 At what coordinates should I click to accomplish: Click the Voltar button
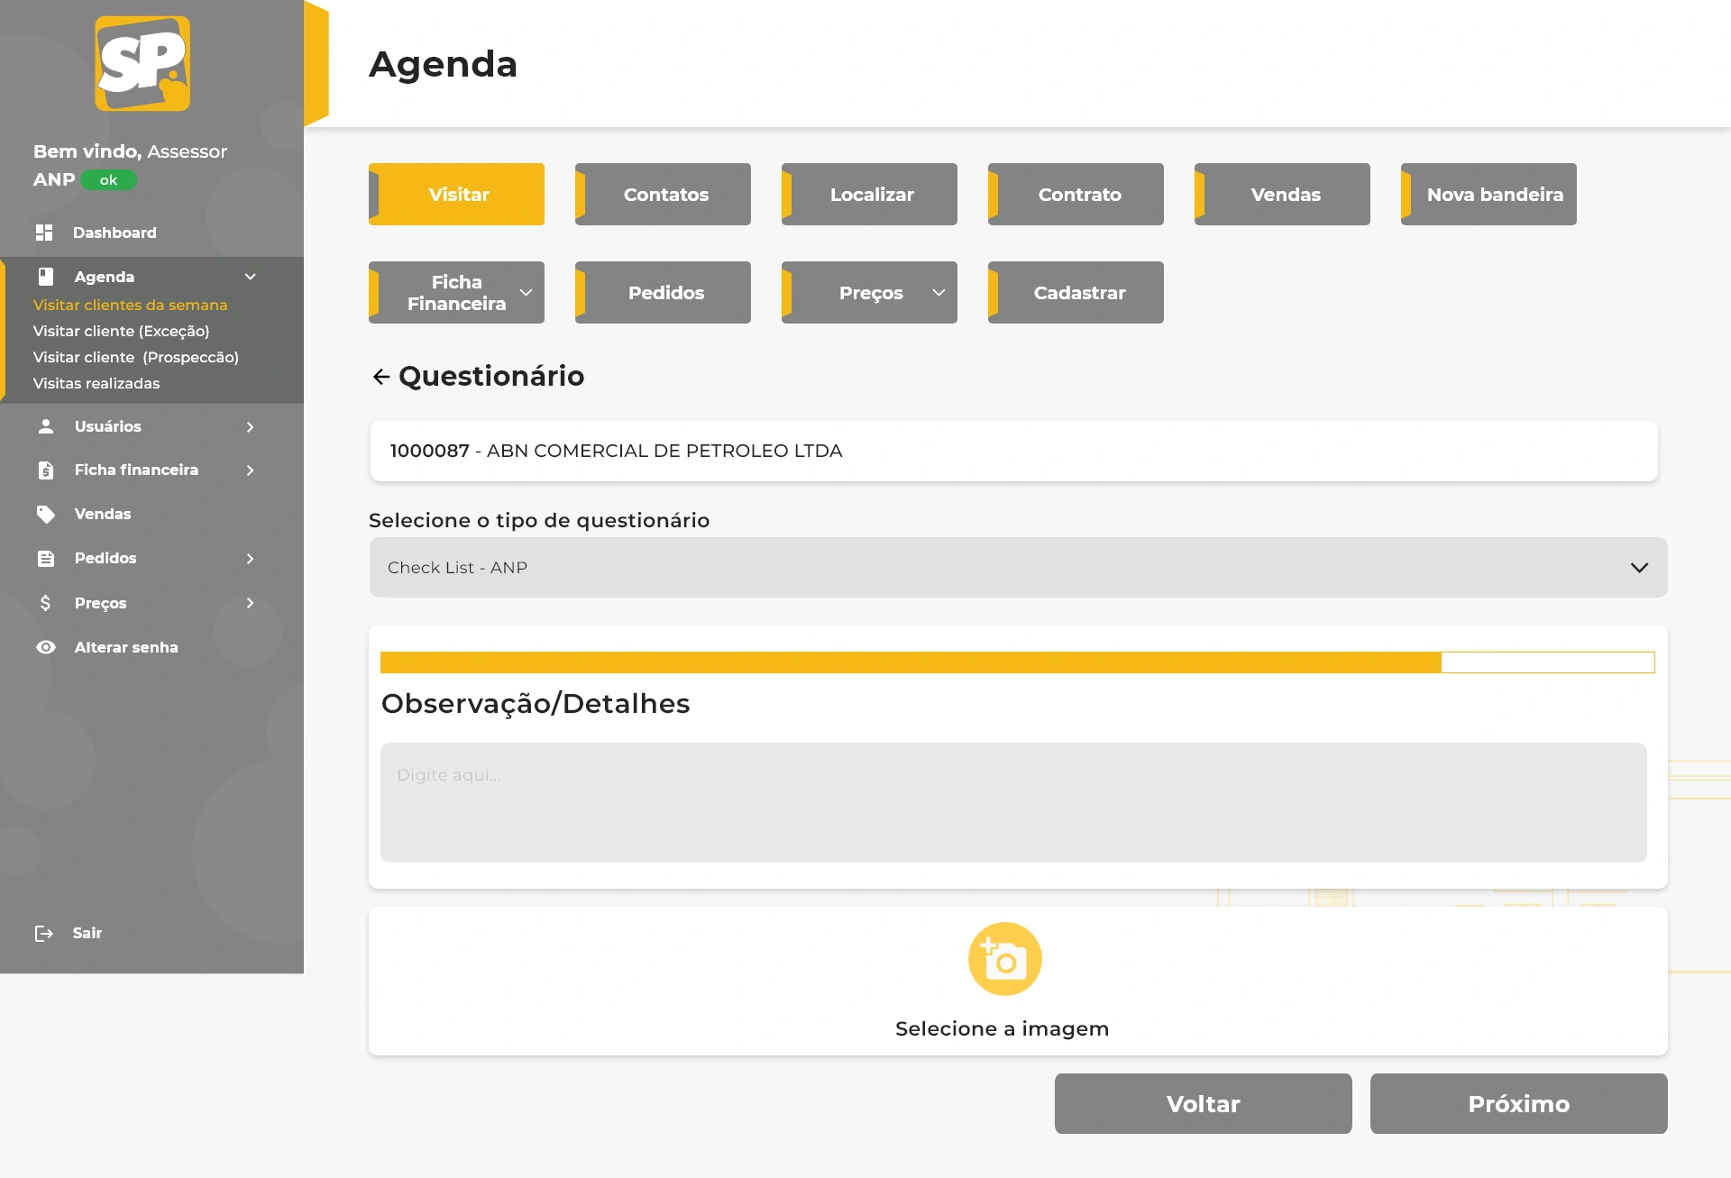(1203, 1103)
